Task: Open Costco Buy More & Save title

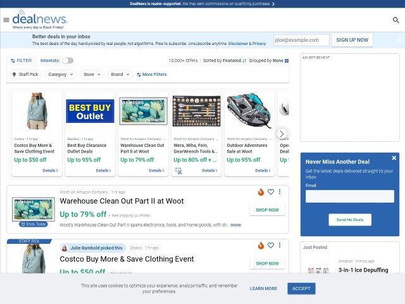Action: [x=127, y=259]
